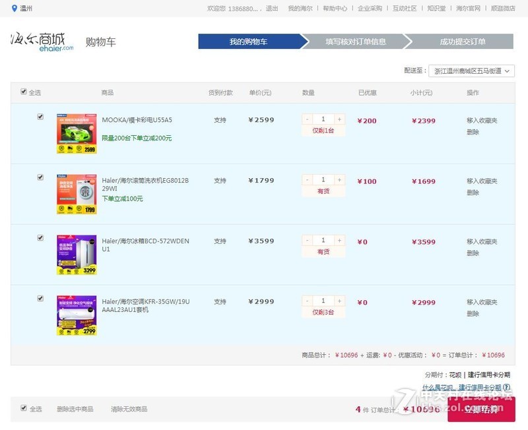Select 花呗 installment option
This screenshot has height=430, width=528.
point(455,375)
